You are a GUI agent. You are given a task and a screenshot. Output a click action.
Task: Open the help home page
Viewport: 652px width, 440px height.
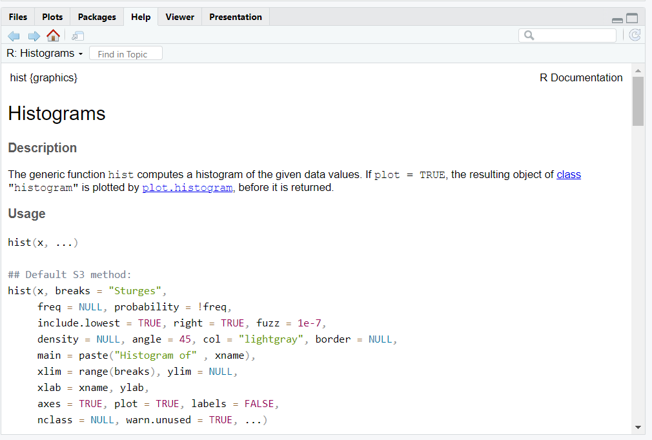[x=53, y=35]
